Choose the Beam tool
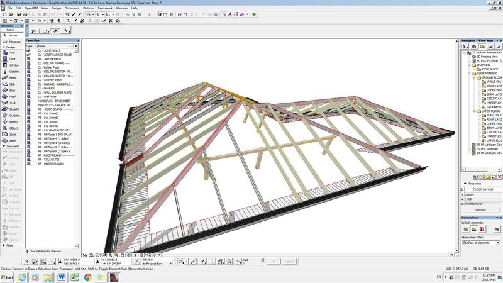 click(12, 77)
